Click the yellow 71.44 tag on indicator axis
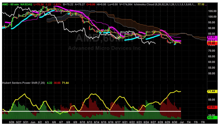 [x=212, y=91]
